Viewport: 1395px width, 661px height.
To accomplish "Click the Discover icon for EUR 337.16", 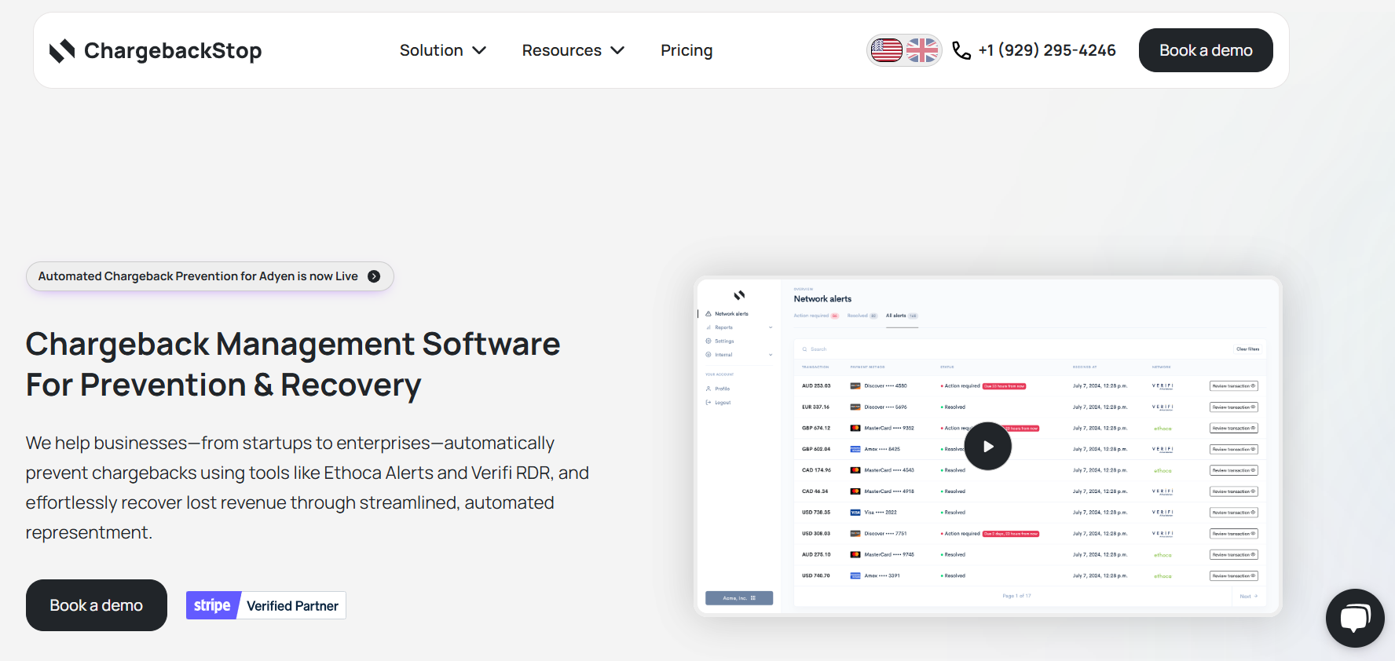I will click(855, 407).
